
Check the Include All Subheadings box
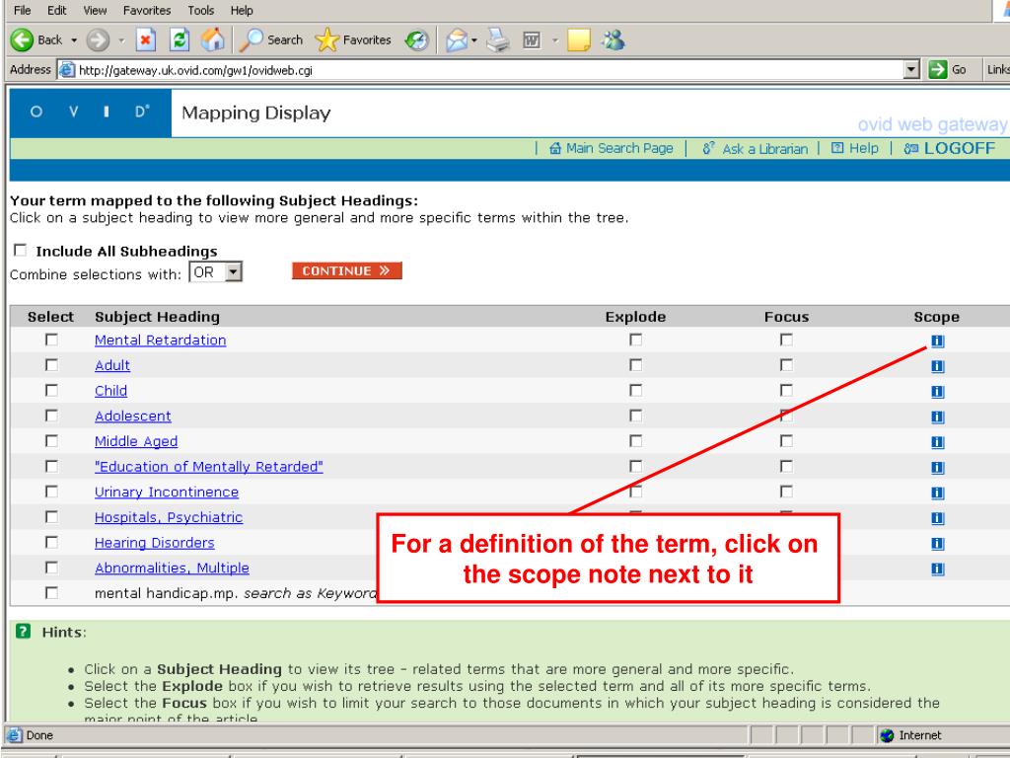point(21,252)
